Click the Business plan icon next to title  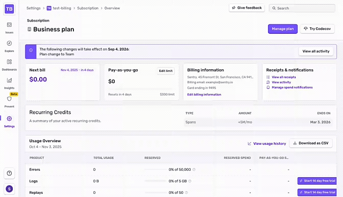point(29,29)
